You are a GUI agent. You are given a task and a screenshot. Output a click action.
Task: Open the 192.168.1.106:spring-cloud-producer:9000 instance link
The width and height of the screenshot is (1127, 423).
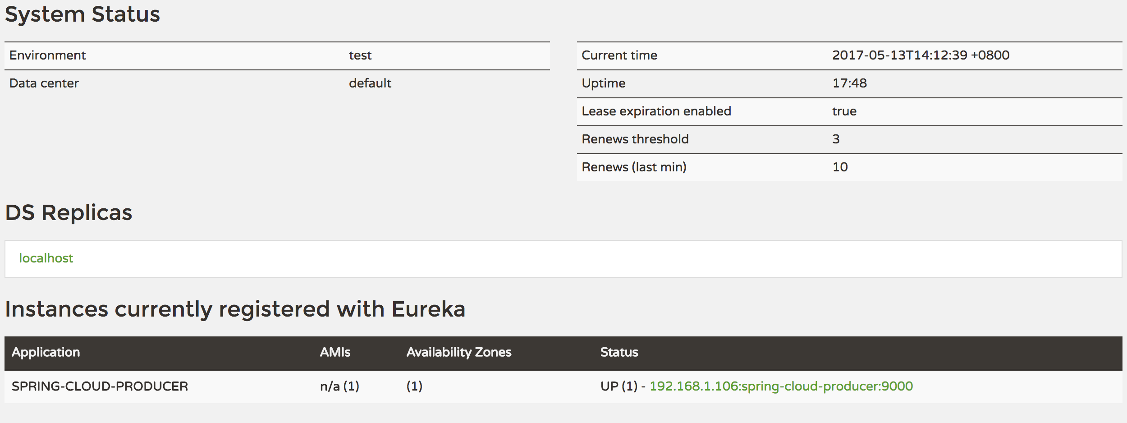pyautogui.click(x=781, y=386)
